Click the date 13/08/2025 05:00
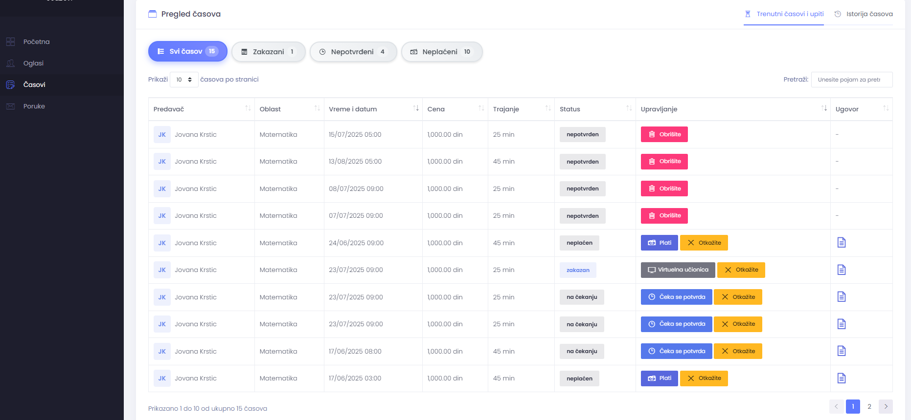Viewport: 911px width, 420px height. pos(355,162)
